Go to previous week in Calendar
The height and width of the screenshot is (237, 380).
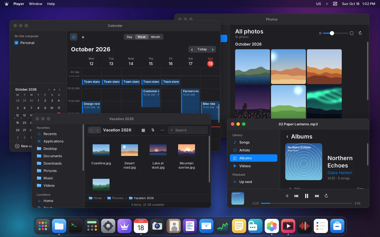[192, 50]
